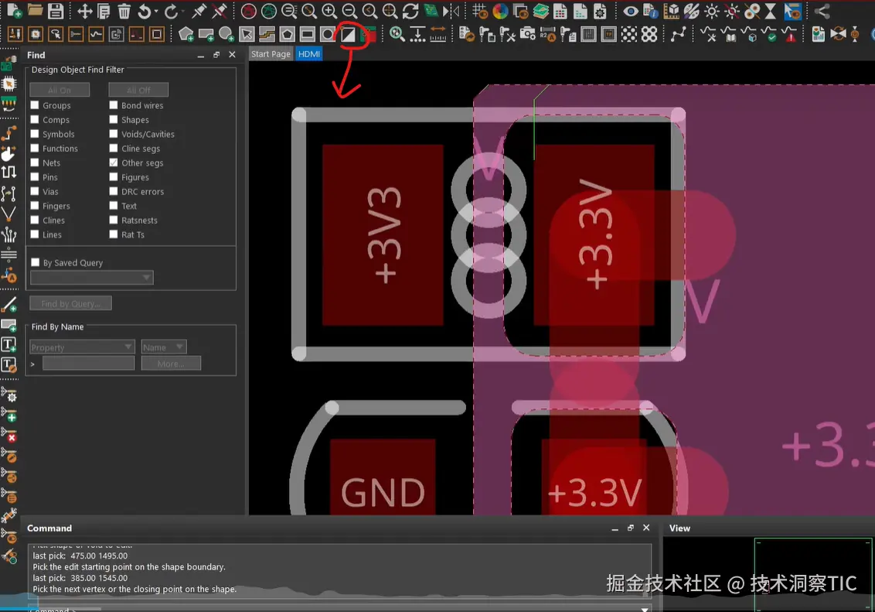Select the shape select arrow tool
The image size is (875, 612).
pos(247,35)
